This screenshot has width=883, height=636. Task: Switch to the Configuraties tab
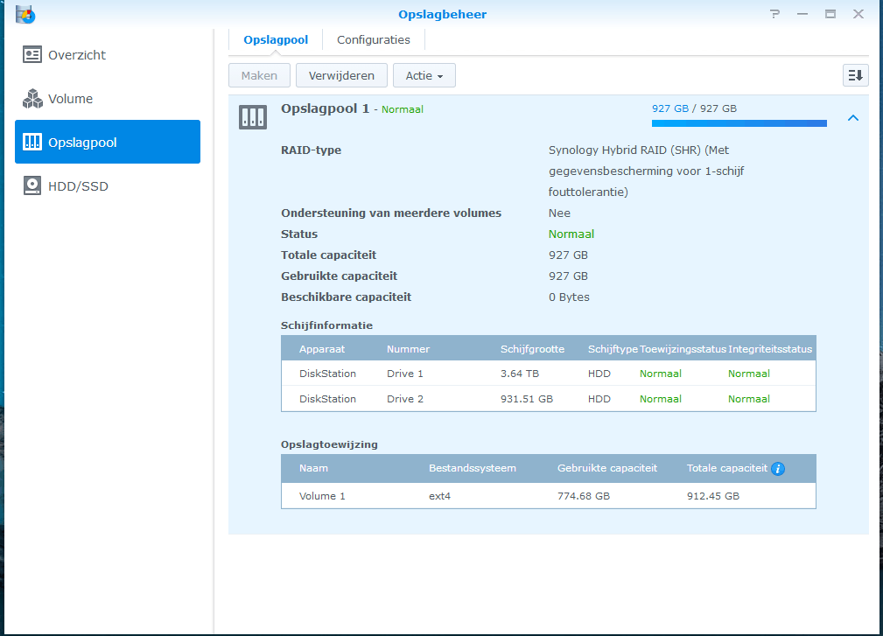(374, 39)
